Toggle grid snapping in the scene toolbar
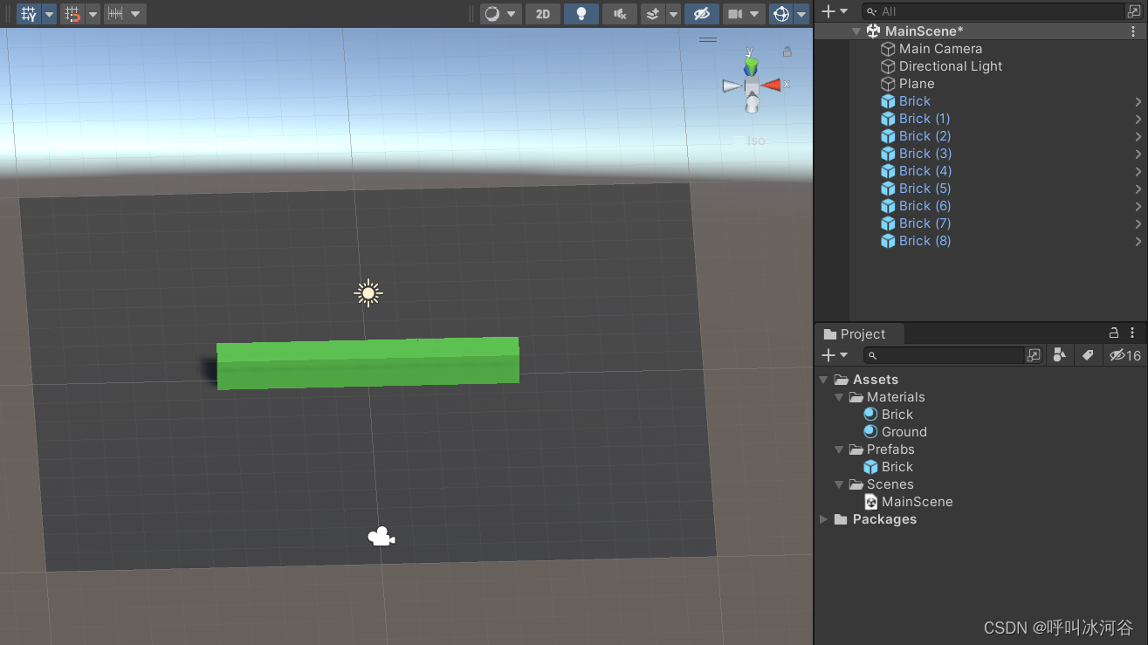This screenshot has width=1148, height=645. [72, 14]
